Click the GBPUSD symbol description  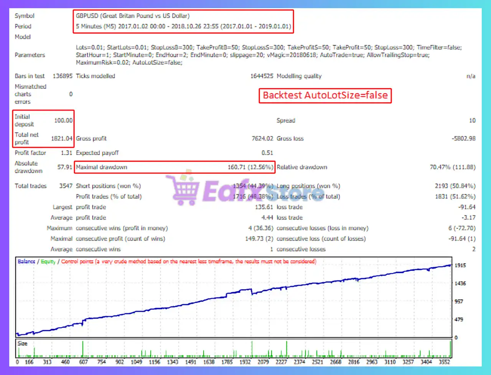tap(132, 16)
